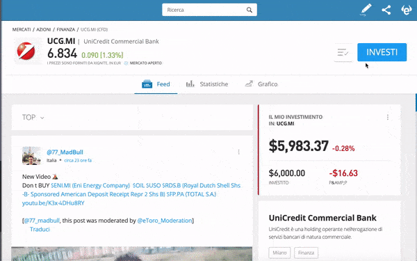
Task: Open youtu.be/K3x-4DHu8RY link
Action: (x=54, y=203)
